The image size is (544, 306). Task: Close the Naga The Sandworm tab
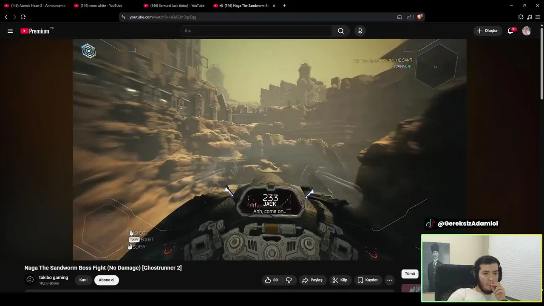click(274, 6)
